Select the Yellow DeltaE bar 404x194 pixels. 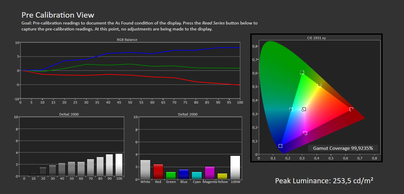[x=222, y=176]
